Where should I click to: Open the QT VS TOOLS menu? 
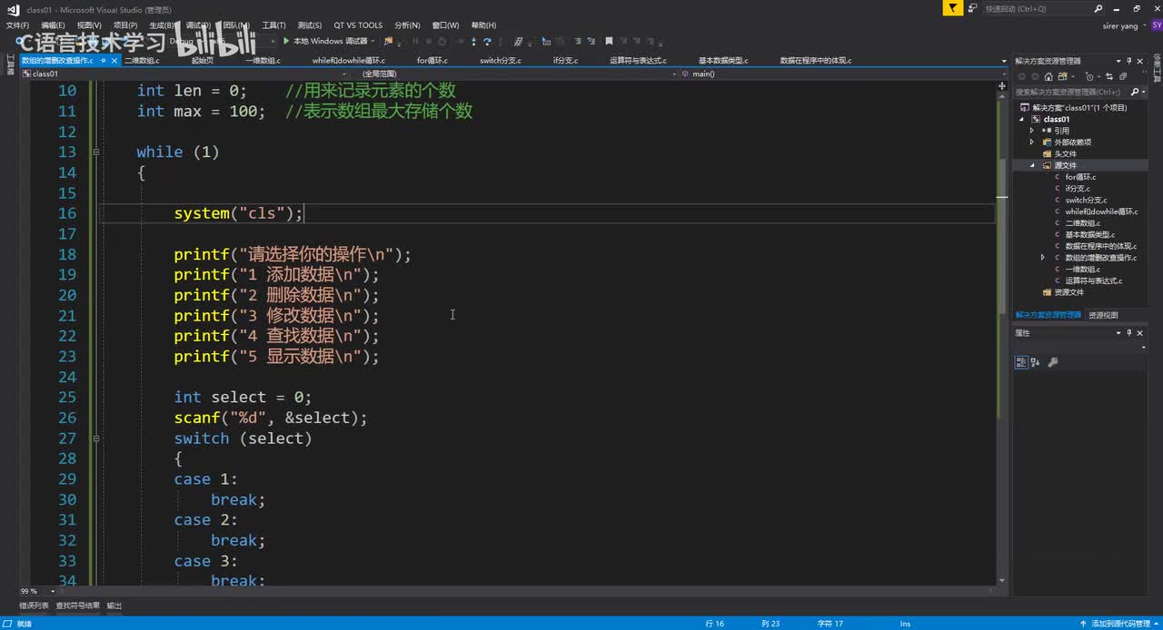(x=357, y=25)
